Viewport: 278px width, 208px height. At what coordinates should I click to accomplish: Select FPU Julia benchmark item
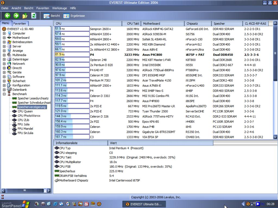tap(23, 124)
